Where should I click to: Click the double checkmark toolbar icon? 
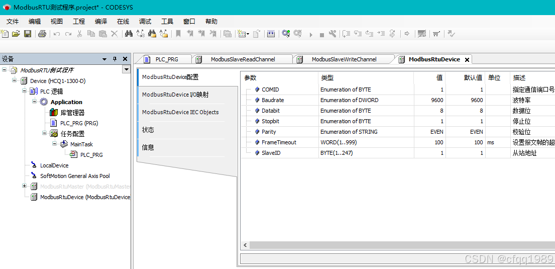click(x=451, y=34)
